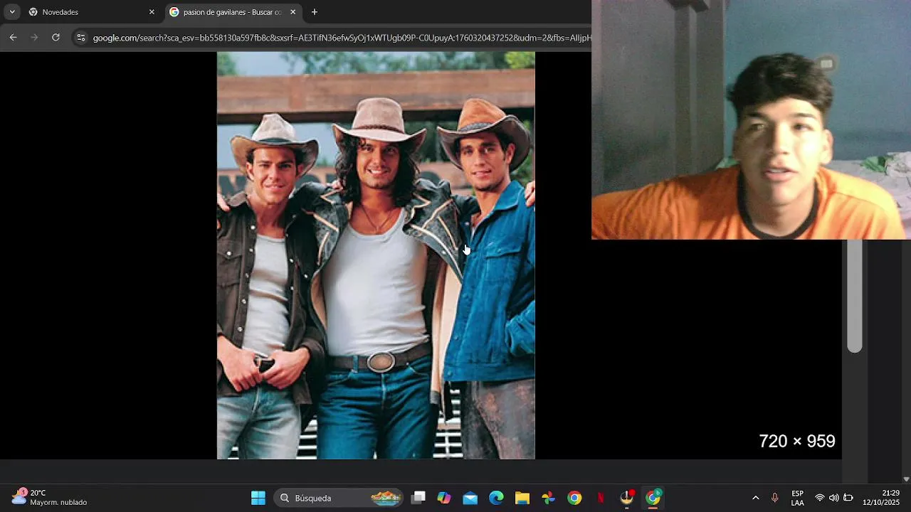Viewport: 911px width, 512px height.
Task: Go back to previous page
Action: 13,38
